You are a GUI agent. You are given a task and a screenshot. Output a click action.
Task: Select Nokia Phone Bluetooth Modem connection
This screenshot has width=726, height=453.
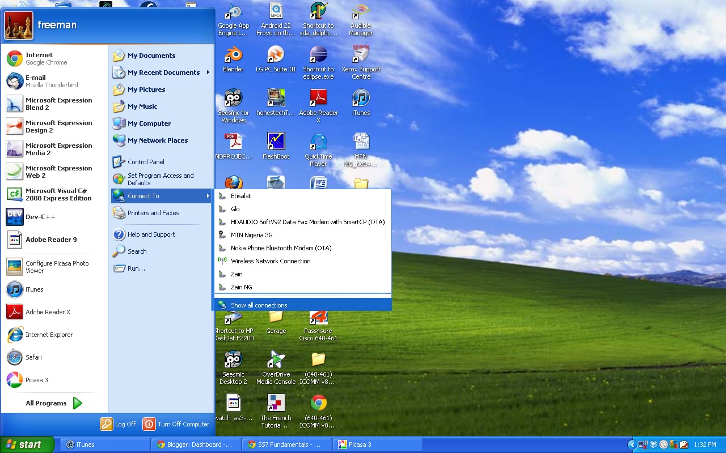303,248
